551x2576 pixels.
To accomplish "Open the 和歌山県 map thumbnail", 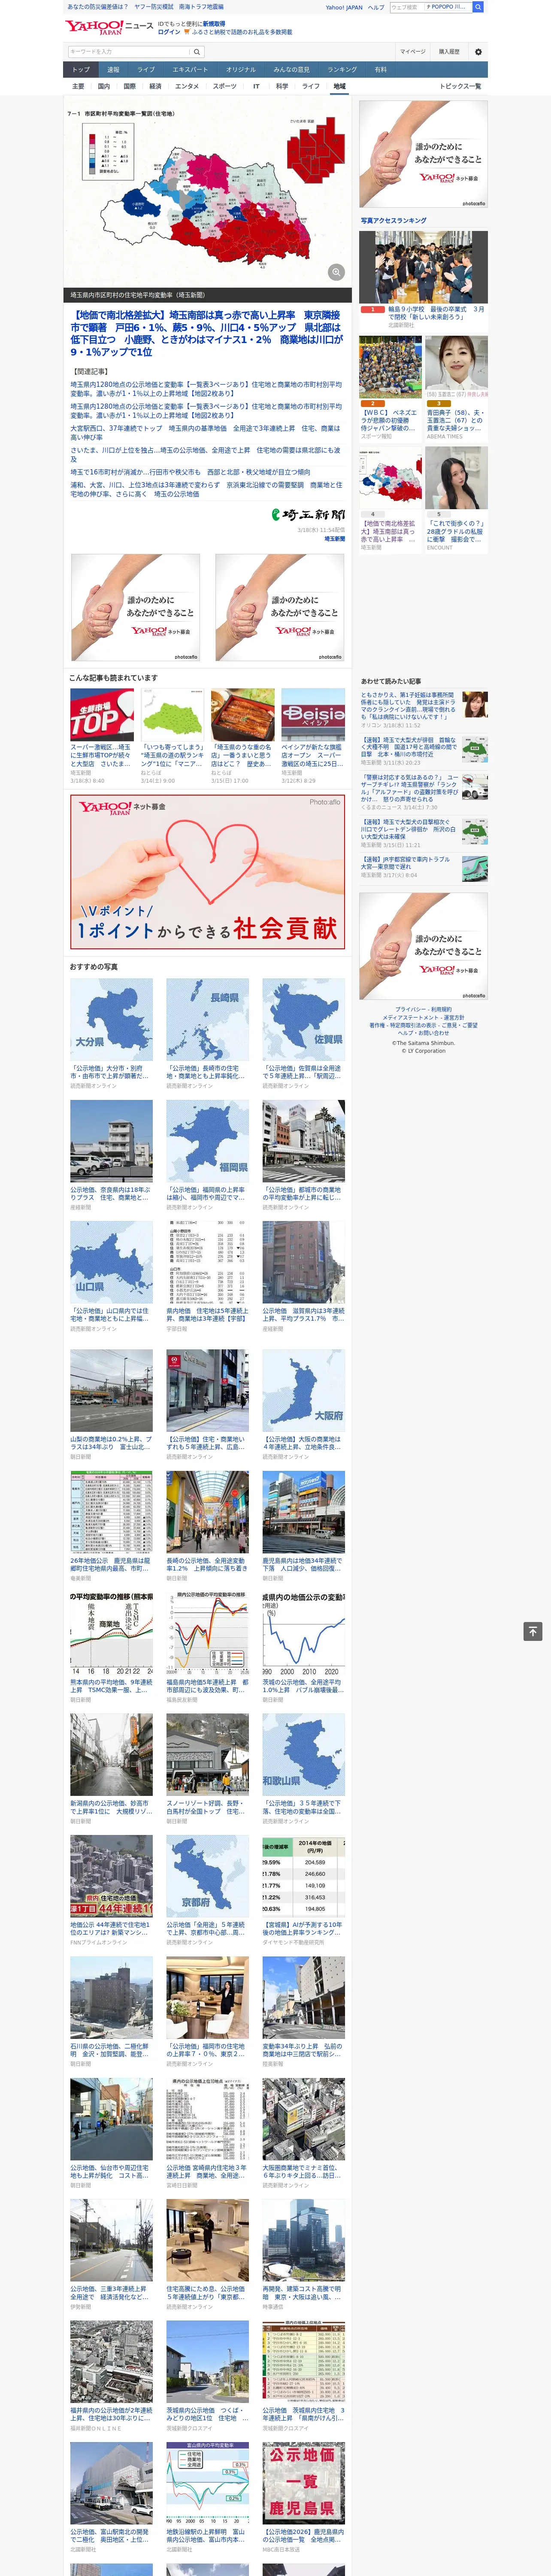I will pos(304,1755).
